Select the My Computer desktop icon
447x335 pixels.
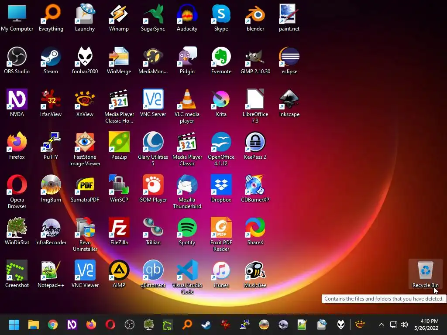(17, 17)
